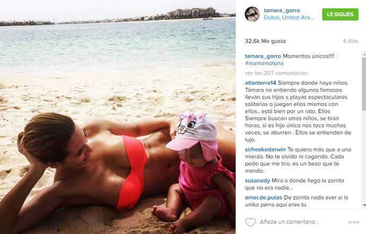Click the heart like icon
Image resolution: width=366 pixels, height=234 pixels.
pyautogui.click(x=250, y=222)
